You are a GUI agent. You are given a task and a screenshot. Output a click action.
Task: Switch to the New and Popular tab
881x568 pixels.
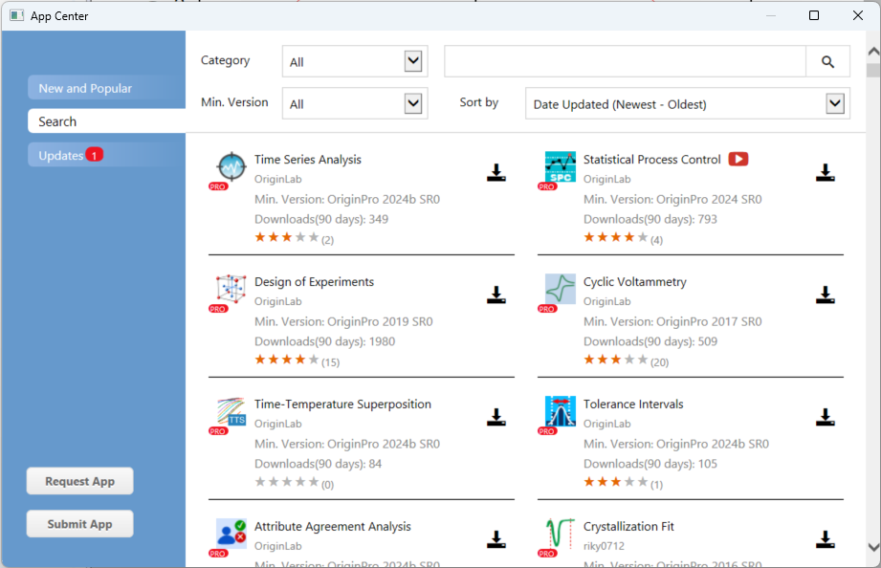point(107,88)
